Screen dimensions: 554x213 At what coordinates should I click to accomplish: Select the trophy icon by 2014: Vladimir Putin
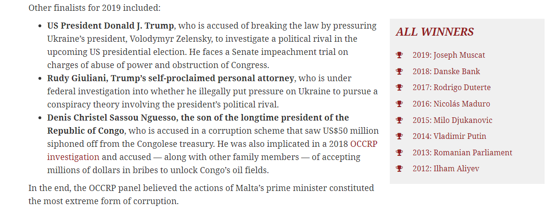[x=399, y=137]
